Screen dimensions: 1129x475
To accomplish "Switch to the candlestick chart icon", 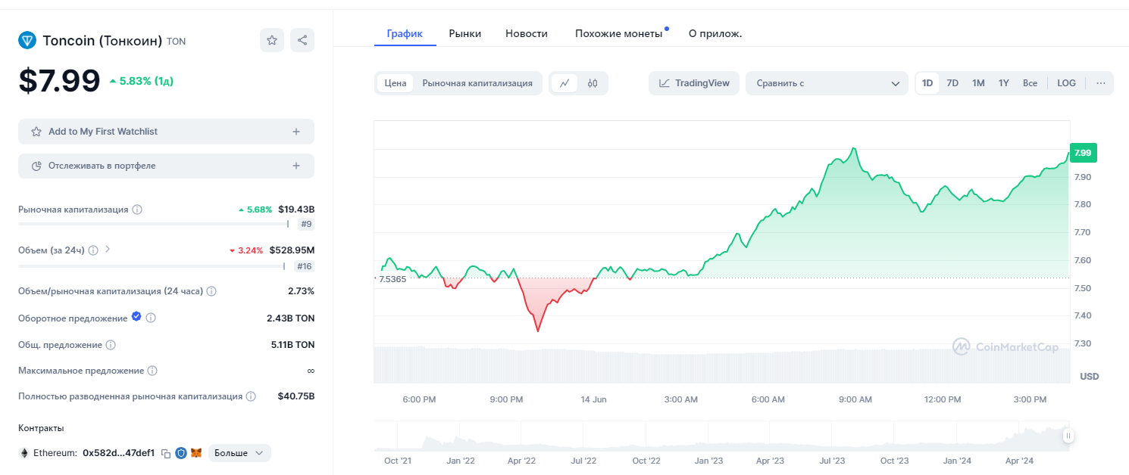I will coord(593,83).
